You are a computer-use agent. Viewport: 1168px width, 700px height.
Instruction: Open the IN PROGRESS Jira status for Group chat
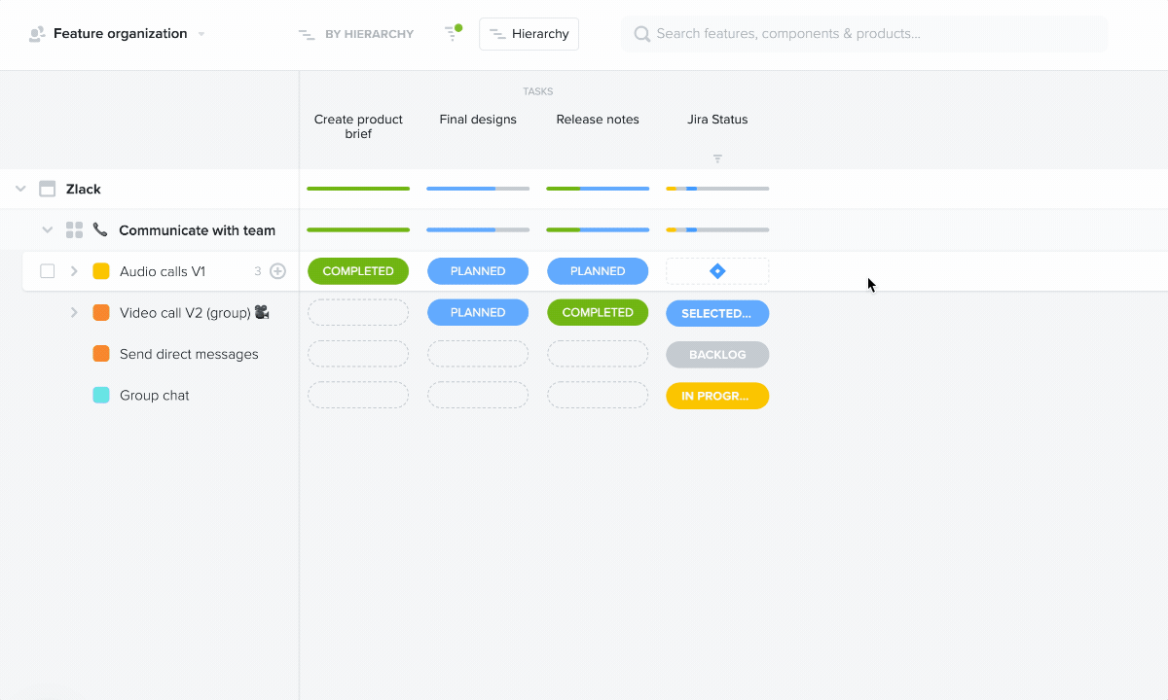tap(717, 396)
